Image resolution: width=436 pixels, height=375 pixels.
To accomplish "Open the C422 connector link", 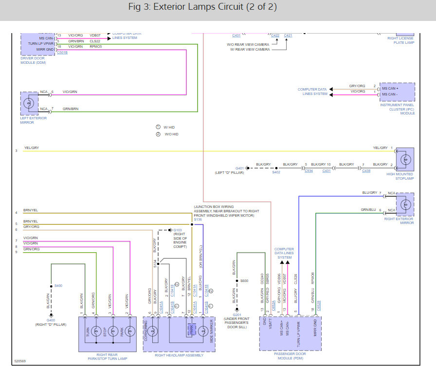I will click(x=275, y=36).
